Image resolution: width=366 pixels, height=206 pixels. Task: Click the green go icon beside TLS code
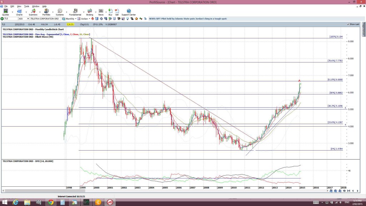click(2, 19)
